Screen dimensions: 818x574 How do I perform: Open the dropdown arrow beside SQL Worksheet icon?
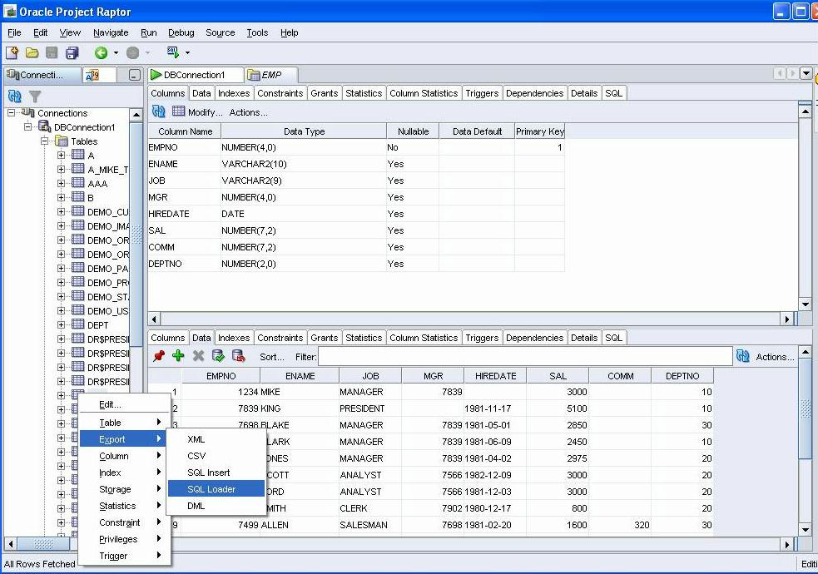pos(187,53)
